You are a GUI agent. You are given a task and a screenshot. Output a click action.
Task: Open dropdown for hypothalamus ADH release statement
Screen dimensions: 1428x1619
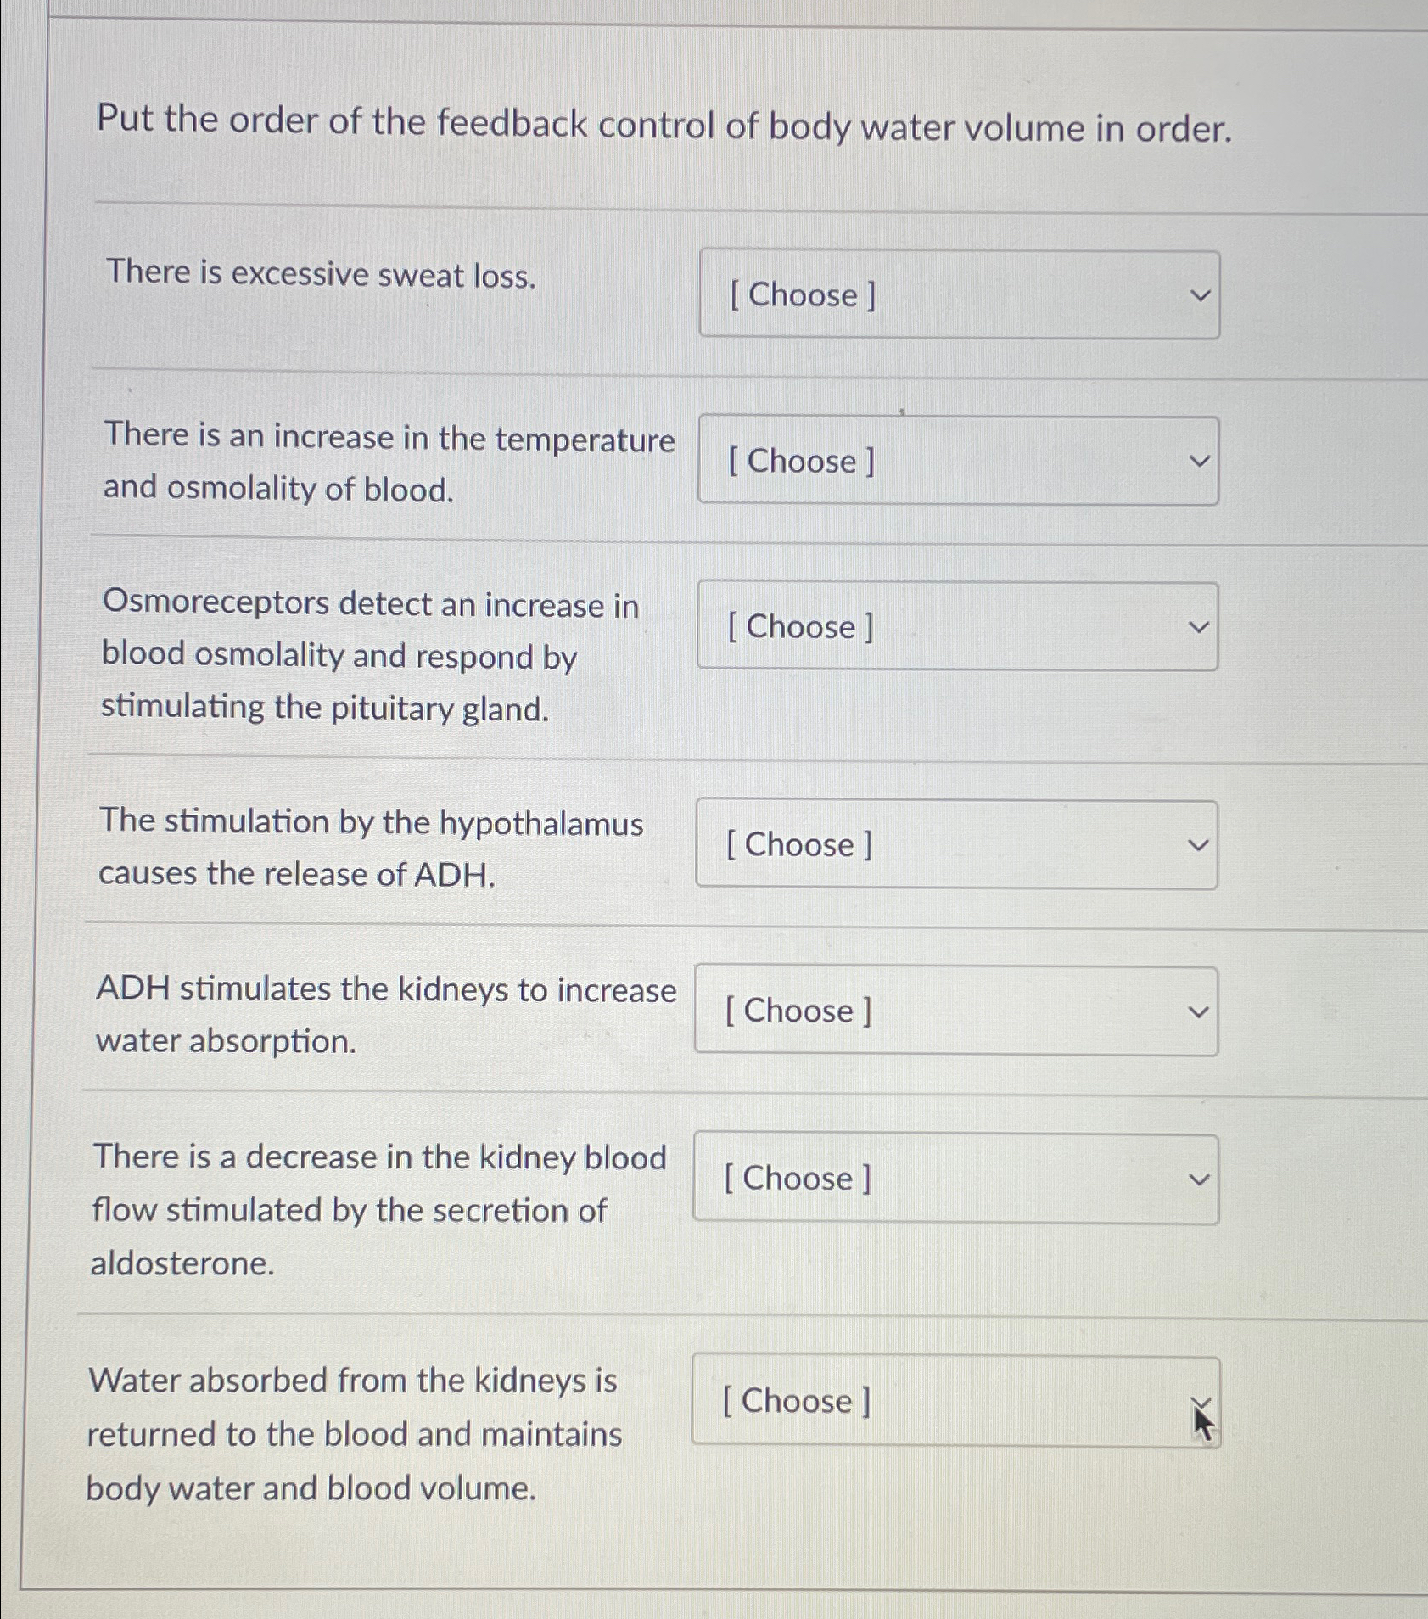[x=956, y=844]
